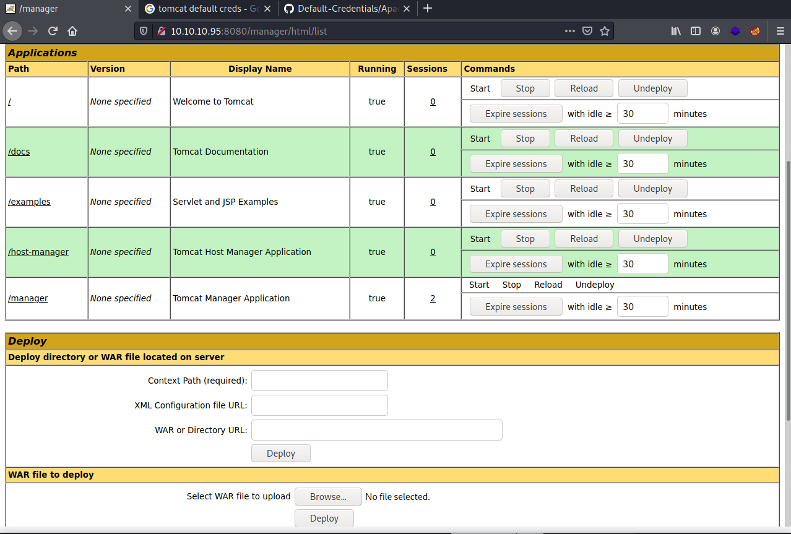Image resolution: width=791 pixels, height=534 pixels.
Task: Click Deploy under WAR or Directory URL
Action: (x=280, y=454)
